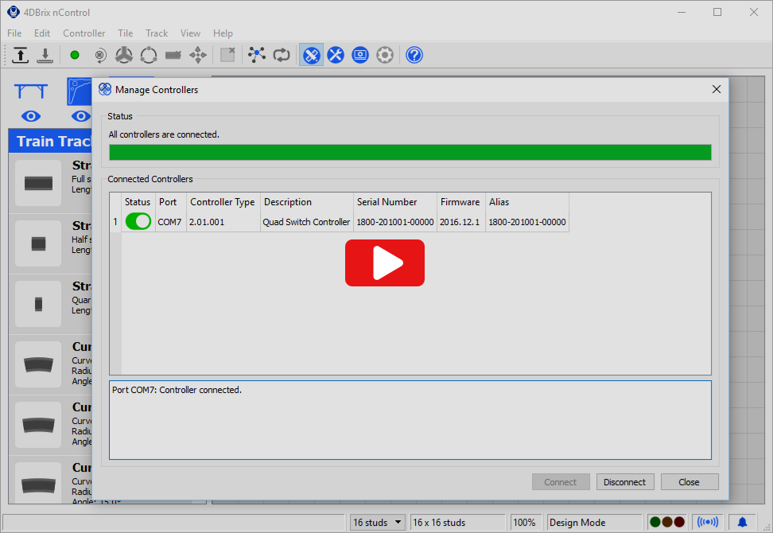Screen dimensions: 773x533
Task: Open the View menu
Action: click(190, 33)
